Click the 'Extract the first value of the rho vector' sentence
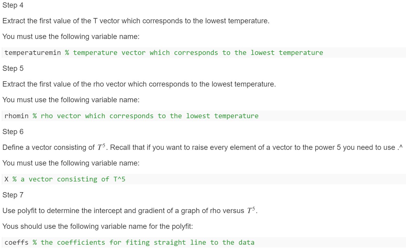The width and height of the screenshot is (406, 251). (139, 84)
